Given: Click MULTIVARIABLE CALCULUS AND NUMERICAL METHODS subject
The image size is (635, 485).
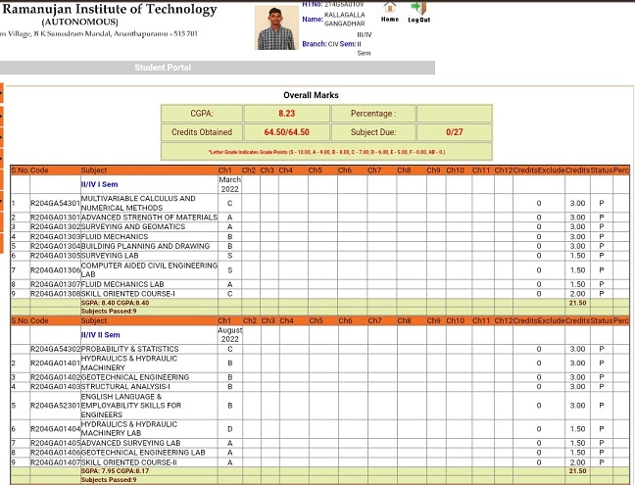Looking at the screenshot, I should (x=138, y=203).
